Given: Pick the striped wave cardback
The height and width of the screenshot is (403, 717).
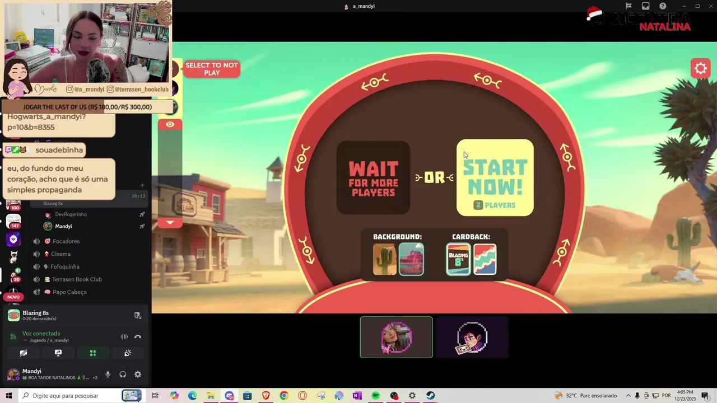Looking at the screenshot, I should [485, 259].
